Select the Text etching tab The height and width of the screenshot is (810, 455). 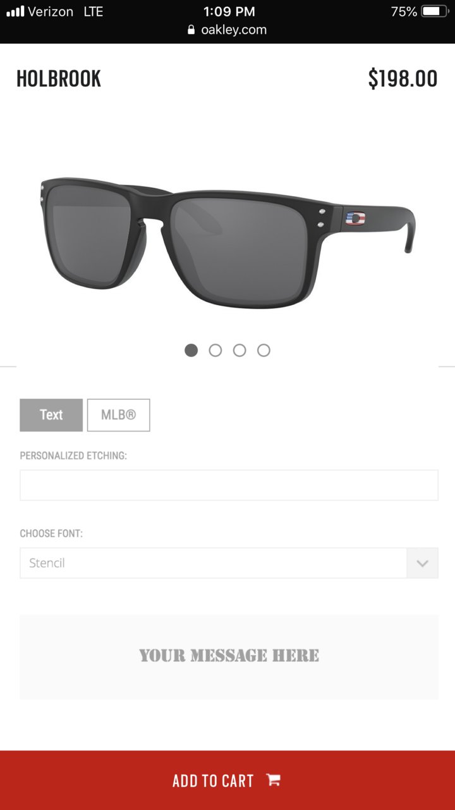tap(51, 415)
